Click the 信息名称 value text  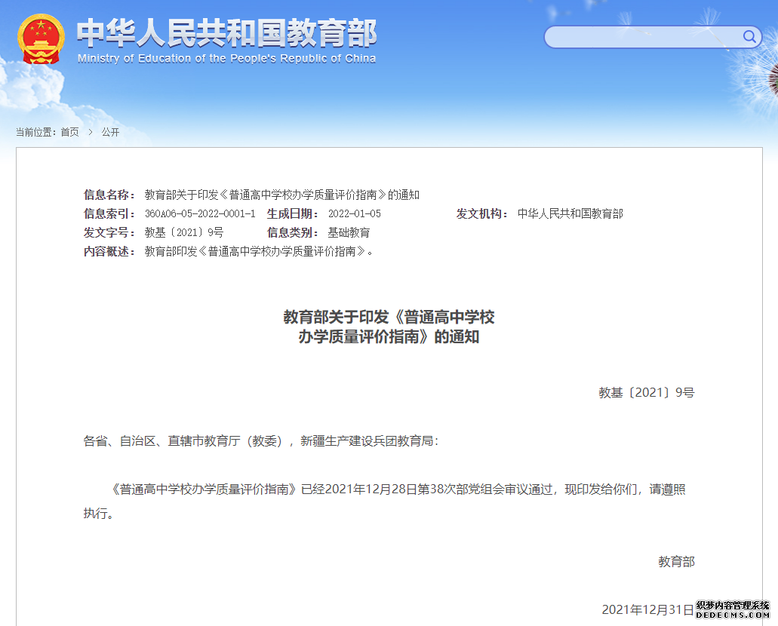[x=281, y=195]
